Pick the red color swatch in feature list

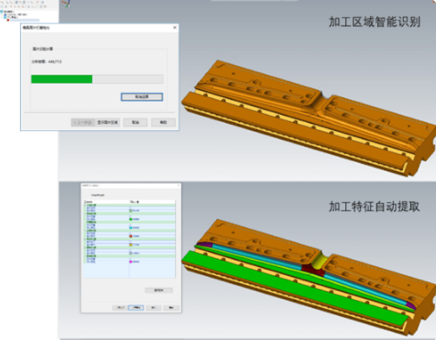tap(131, 236)
